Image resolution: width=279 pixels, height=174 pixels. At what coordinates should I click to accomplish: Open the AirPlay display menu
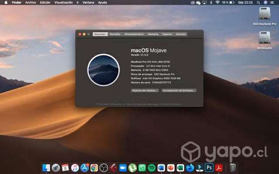pyautogui.click(x=204, y=3)
